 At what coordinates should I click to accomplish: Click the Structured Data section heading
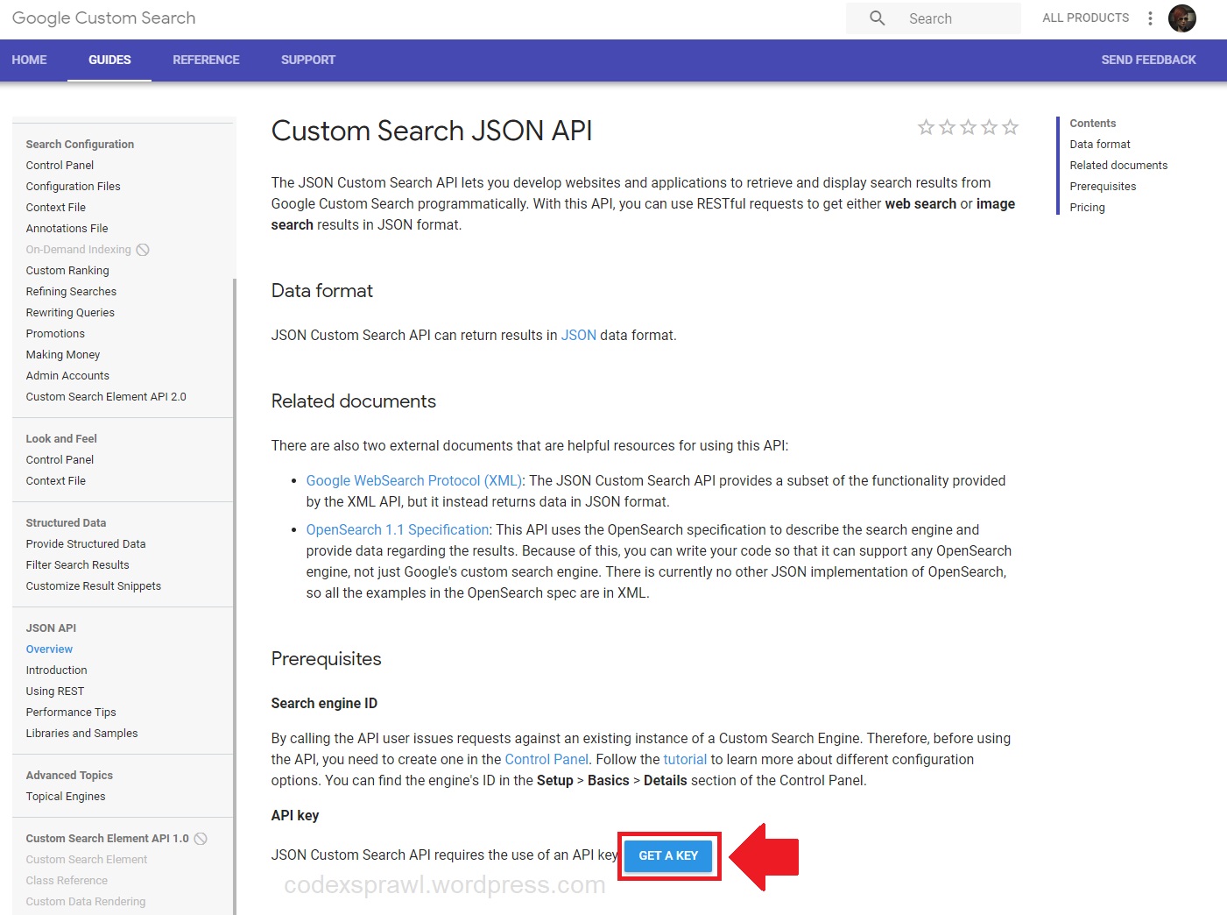tap(66, 523)
